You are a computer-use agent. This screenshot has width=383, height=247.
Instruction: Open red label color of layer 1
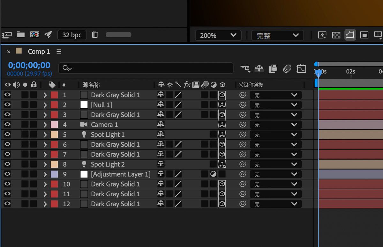(x=54, y=95)
